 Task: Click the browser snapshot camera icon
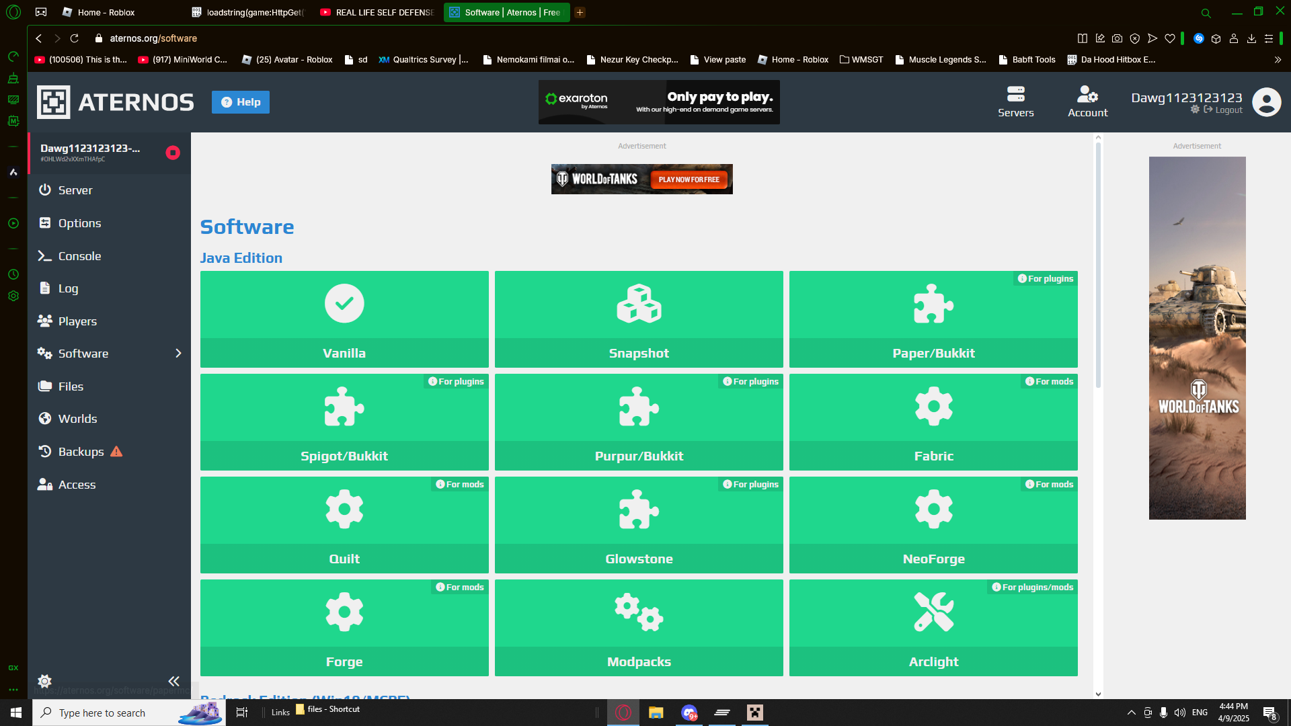pyautogui.click(x=1117, y=38)
